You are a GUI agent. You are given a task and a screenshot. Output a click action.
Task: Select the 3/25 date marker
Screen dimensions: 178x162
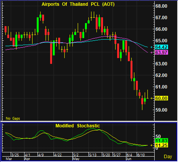(15, 155)
